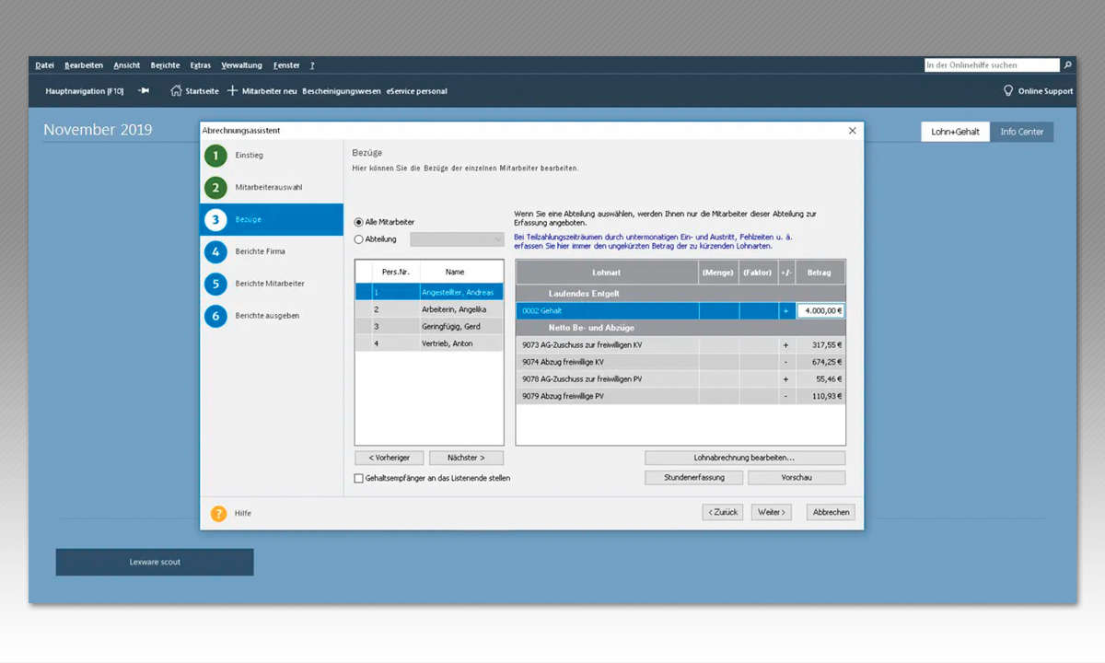The width and height of the screenshot is (1105, 663).
Task: Click the Lohnart column header
Action: coord(607,272)
